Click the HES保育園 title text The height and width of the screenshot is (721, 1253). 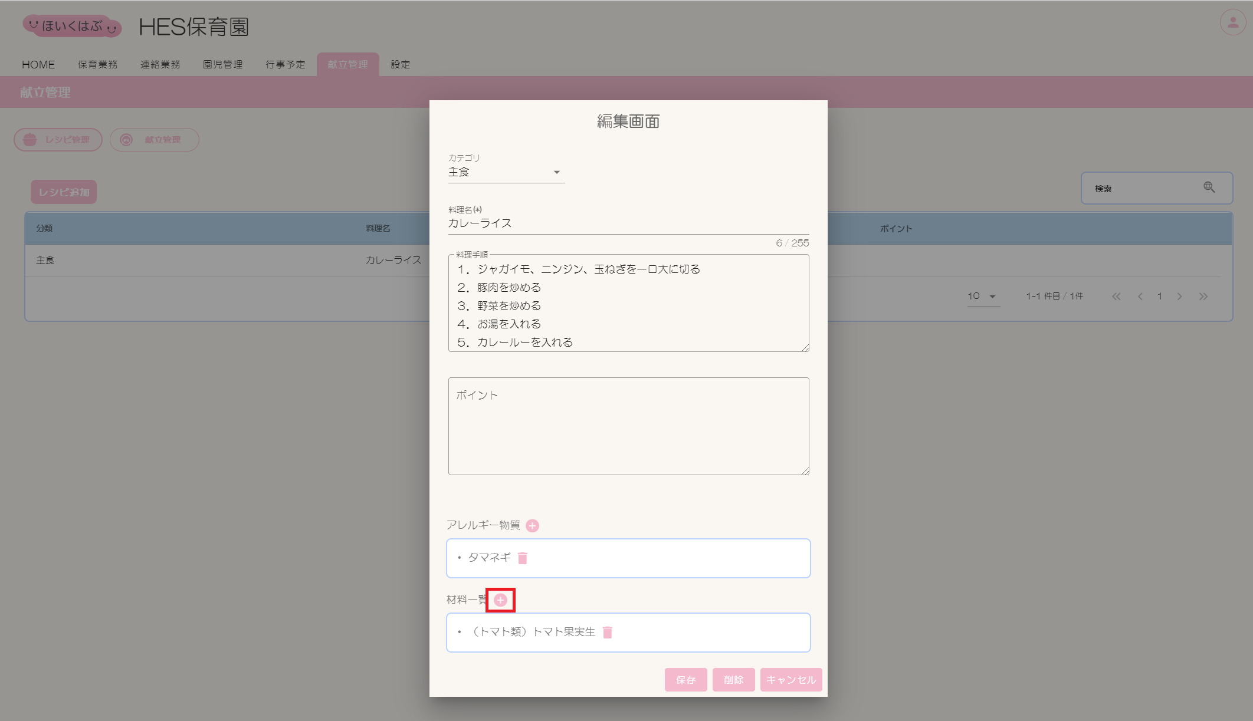(x=193, y=27)
